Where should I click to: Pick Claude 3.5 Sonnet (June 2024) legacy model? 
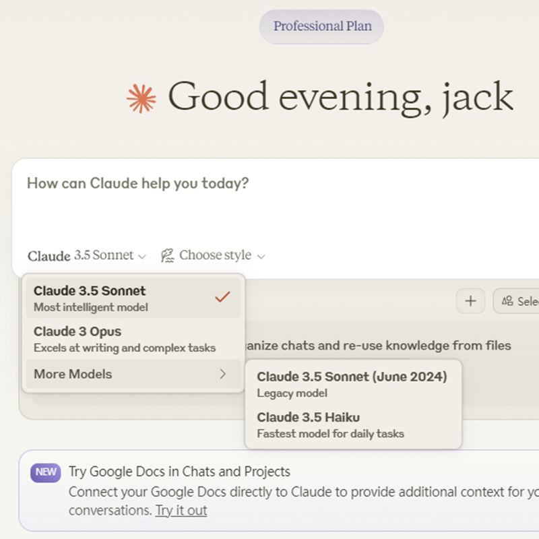point(351,384)
